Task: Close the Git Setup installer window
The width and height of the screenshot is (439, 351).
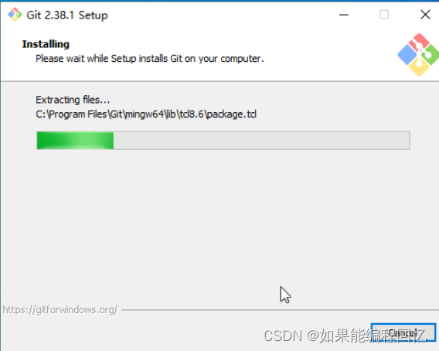Action: tap(425, 15)
